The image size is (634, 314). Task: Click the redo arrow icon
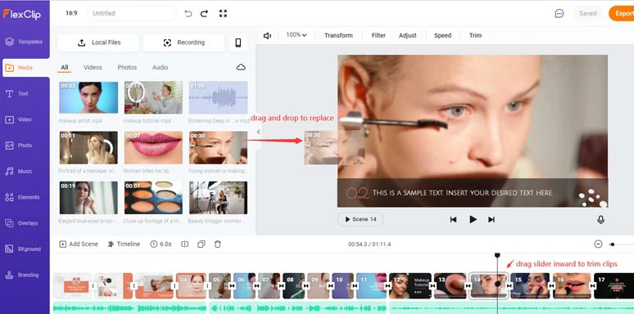pos(204,13)
